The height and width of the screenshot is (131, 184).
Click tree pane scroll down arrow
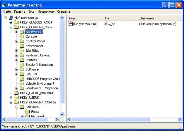pos(62,114)
